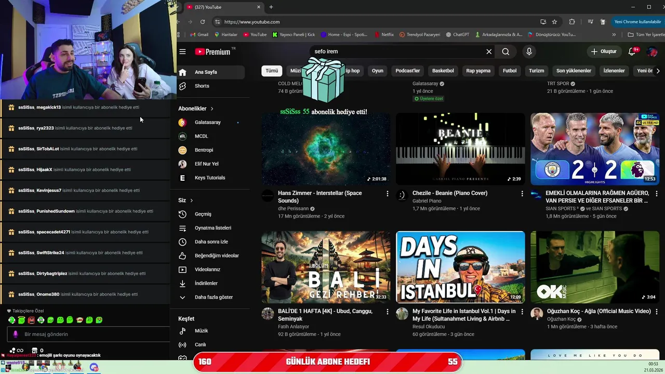The height and width of the screenshot is (374, 665).
Task: Open the account avatar menu
Action: pyautogui.click(x=652, y=51)
